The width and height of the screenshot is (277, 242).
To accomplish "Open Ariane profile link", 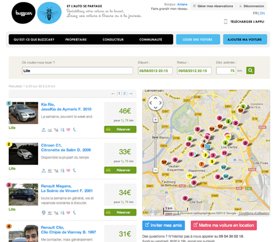I will point(183,4).
